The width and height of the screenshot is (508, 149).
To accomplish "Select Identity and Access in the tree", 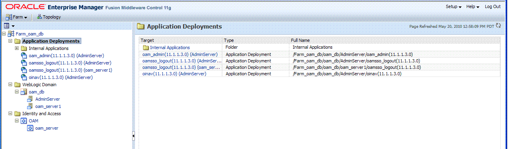I will 42,114.
